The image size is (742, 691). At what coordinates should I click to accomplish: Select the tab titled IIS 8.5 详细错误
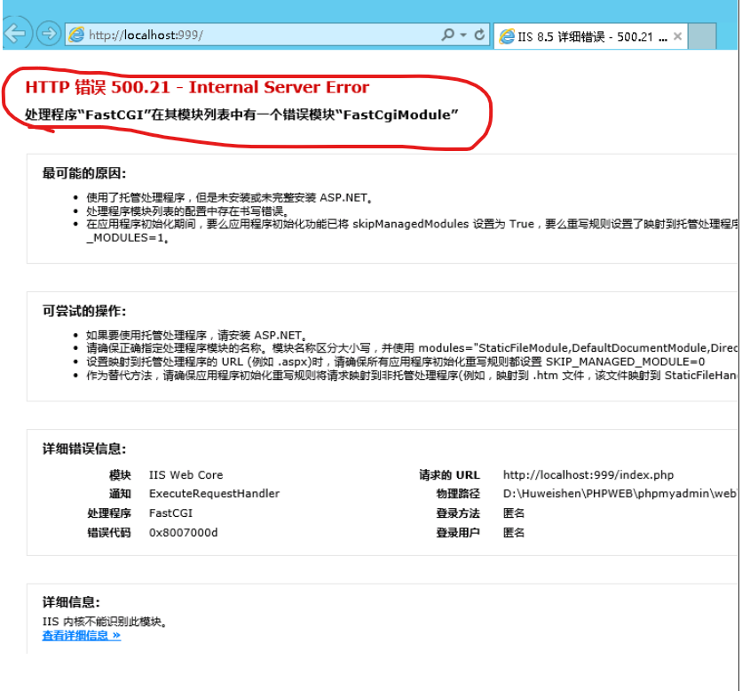tap(586, 36)
